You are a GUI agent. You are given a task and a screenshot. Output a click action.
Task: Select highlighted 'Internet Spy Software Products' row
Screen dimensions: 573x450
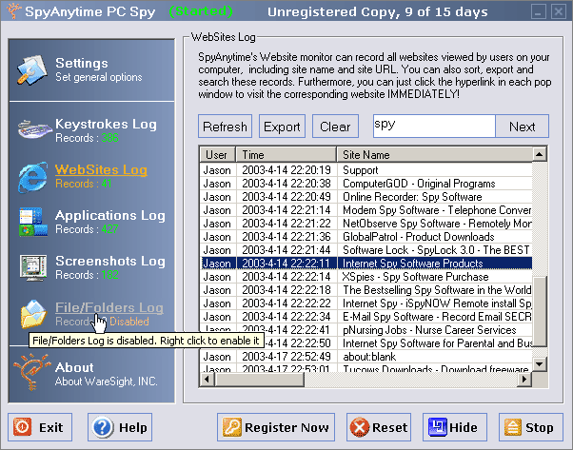(366, 263)
